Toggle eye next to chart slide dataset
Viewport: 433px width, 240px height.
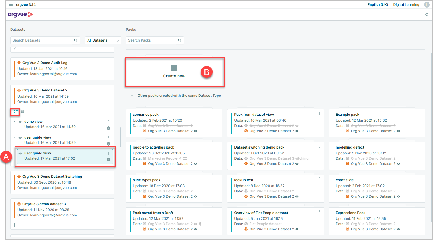click(399, 196)
